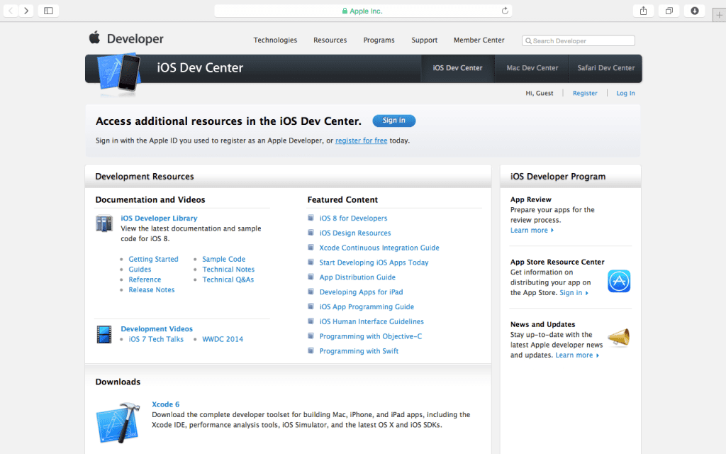Open the WWDC 2014 link
Image resolution: width=726 pixels, height=454 pixels.
pos(222,339)
